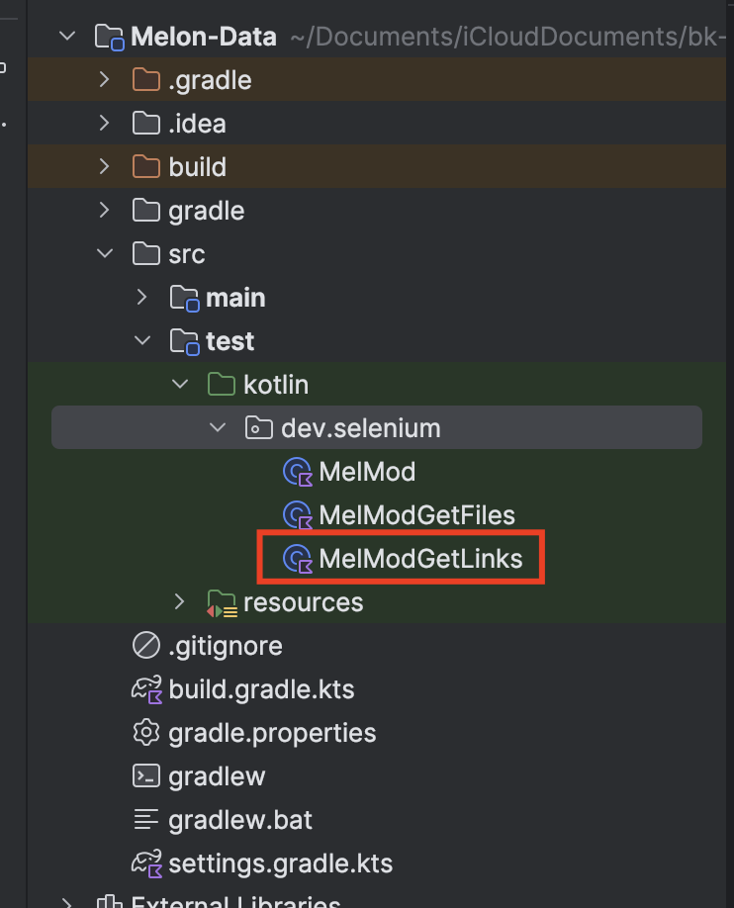Click the build.gradle.kts Gradle file icon

tap(146, 689)
